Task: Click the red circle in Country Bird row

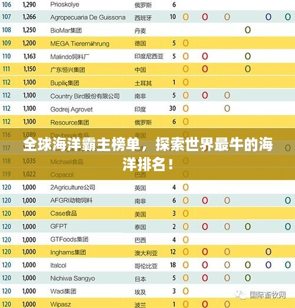Action: [205, 95]
